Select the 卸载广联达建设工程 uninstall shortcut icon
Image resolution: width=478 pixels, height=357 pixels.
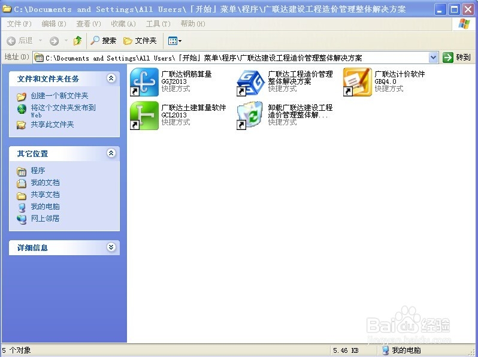tap(250, 116)
